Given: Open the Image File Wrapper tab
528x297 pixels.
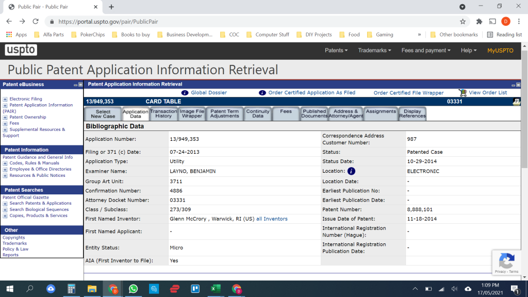Looking at the screenshot, I should pos(192,113).
